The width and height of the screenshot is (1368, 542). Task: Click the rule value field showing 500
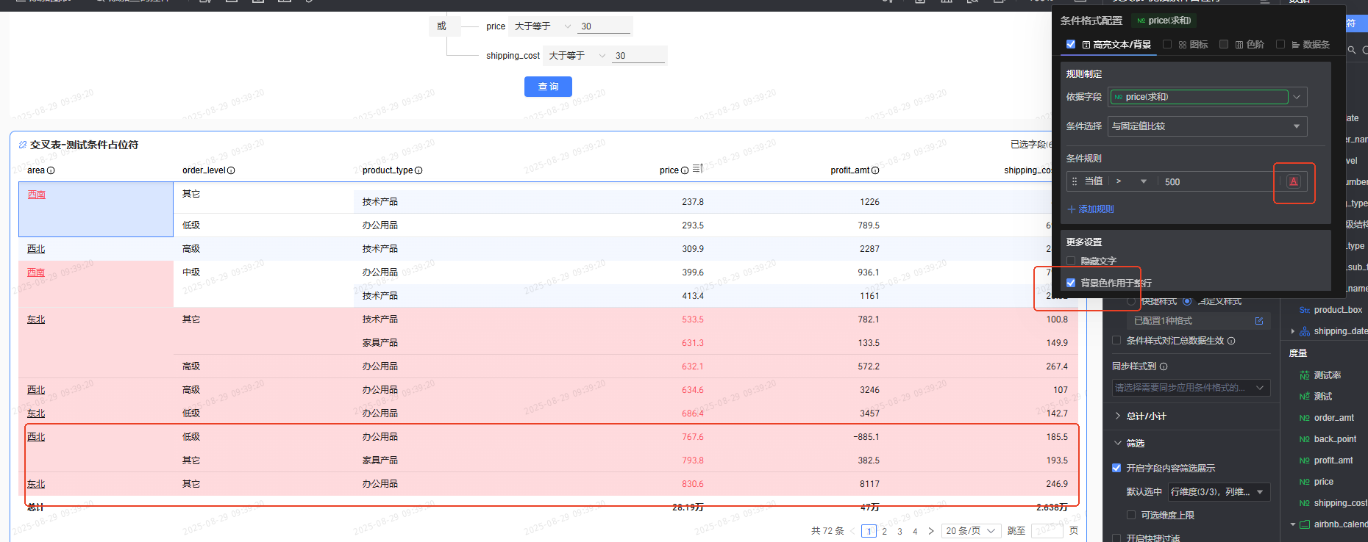(x=1214, y=181)
